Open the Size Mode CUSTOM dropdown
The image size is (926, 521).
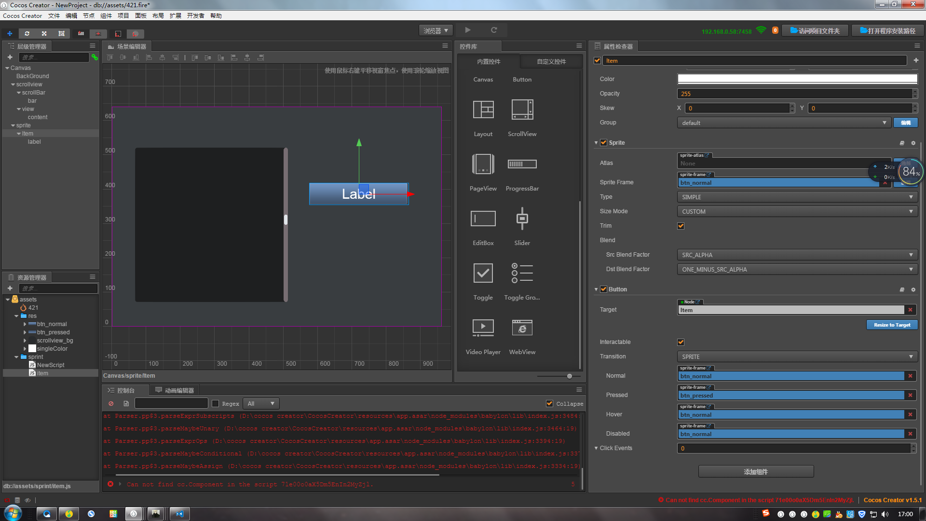point(797,211)
